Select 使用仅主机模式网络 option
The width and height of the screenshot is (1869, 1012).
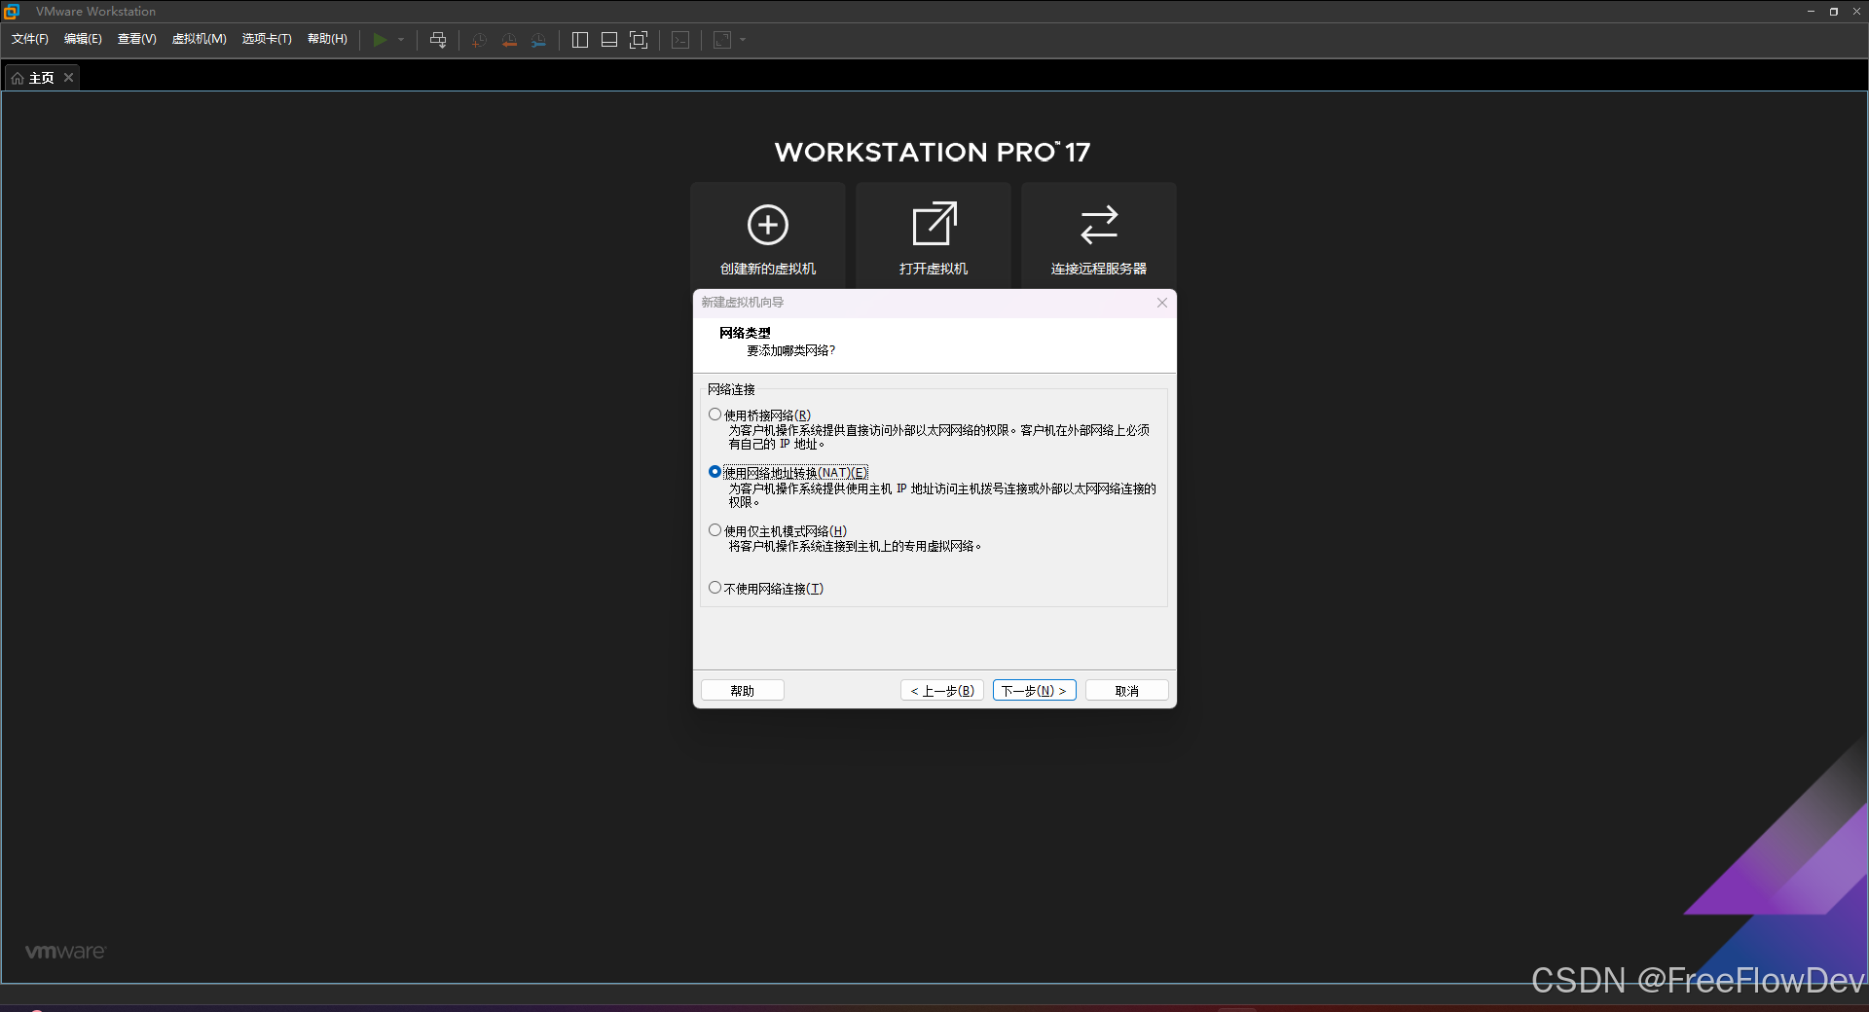coord(715,530)
